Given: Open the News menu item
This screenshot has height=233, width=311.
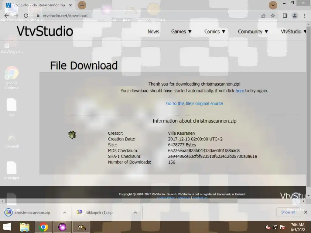Looking at the screenshot, I should (153, 32).
